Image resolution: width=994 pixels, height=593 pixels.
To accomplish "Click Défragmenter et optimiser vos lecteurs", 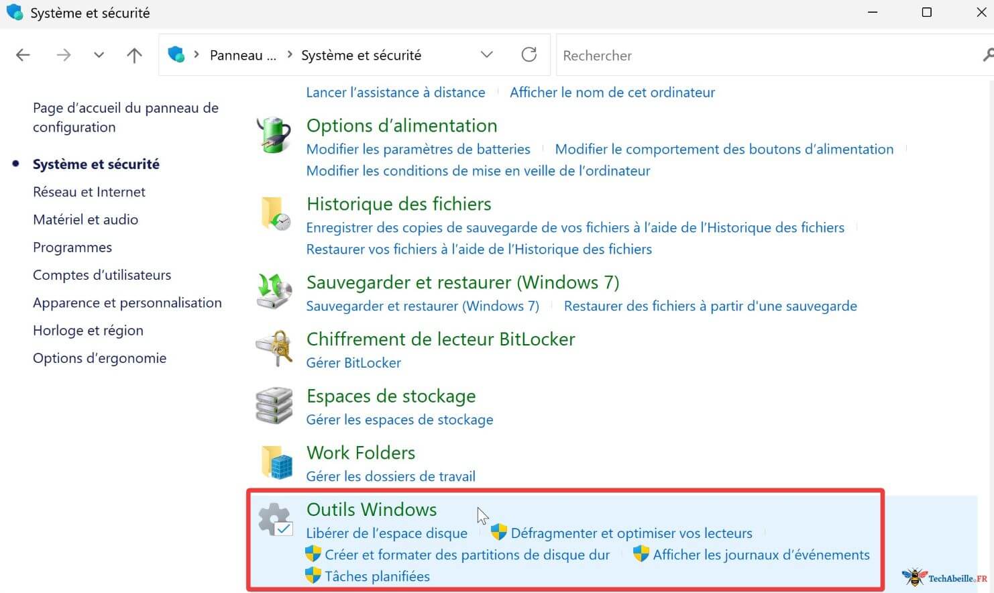I will click(631, 533).
